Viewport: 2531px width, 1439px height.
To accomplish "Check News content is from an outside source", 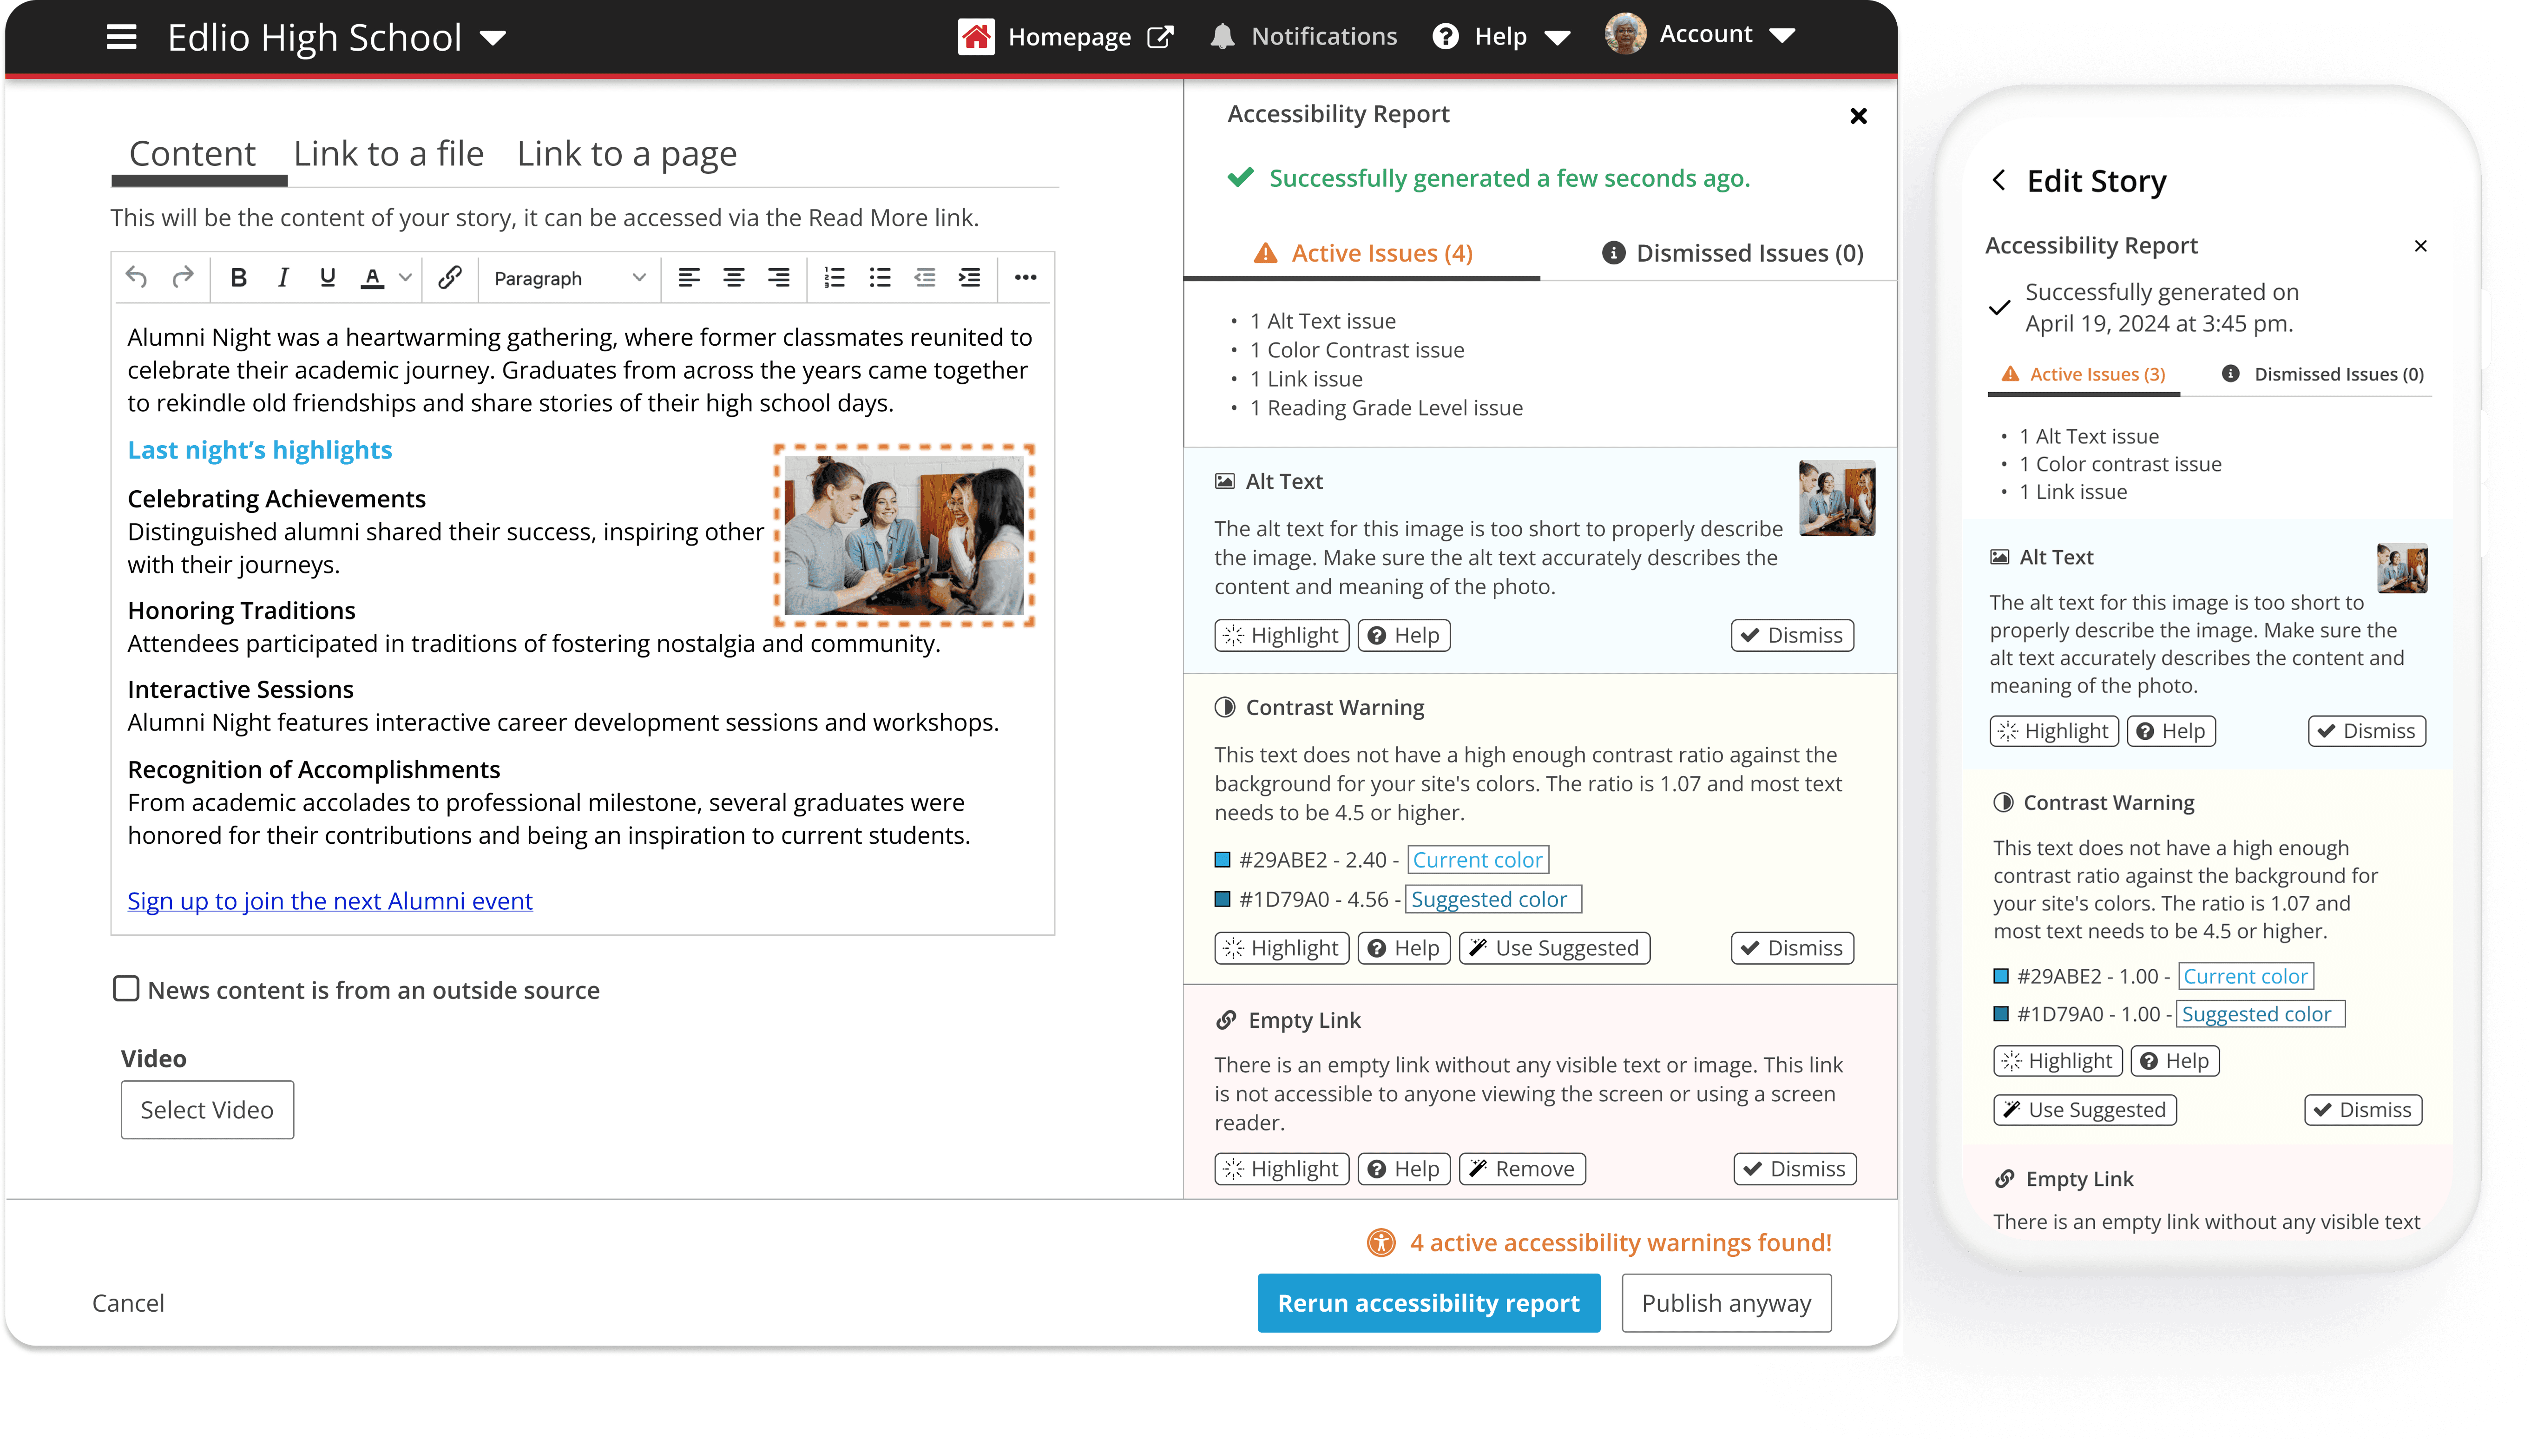I will 126,988.
